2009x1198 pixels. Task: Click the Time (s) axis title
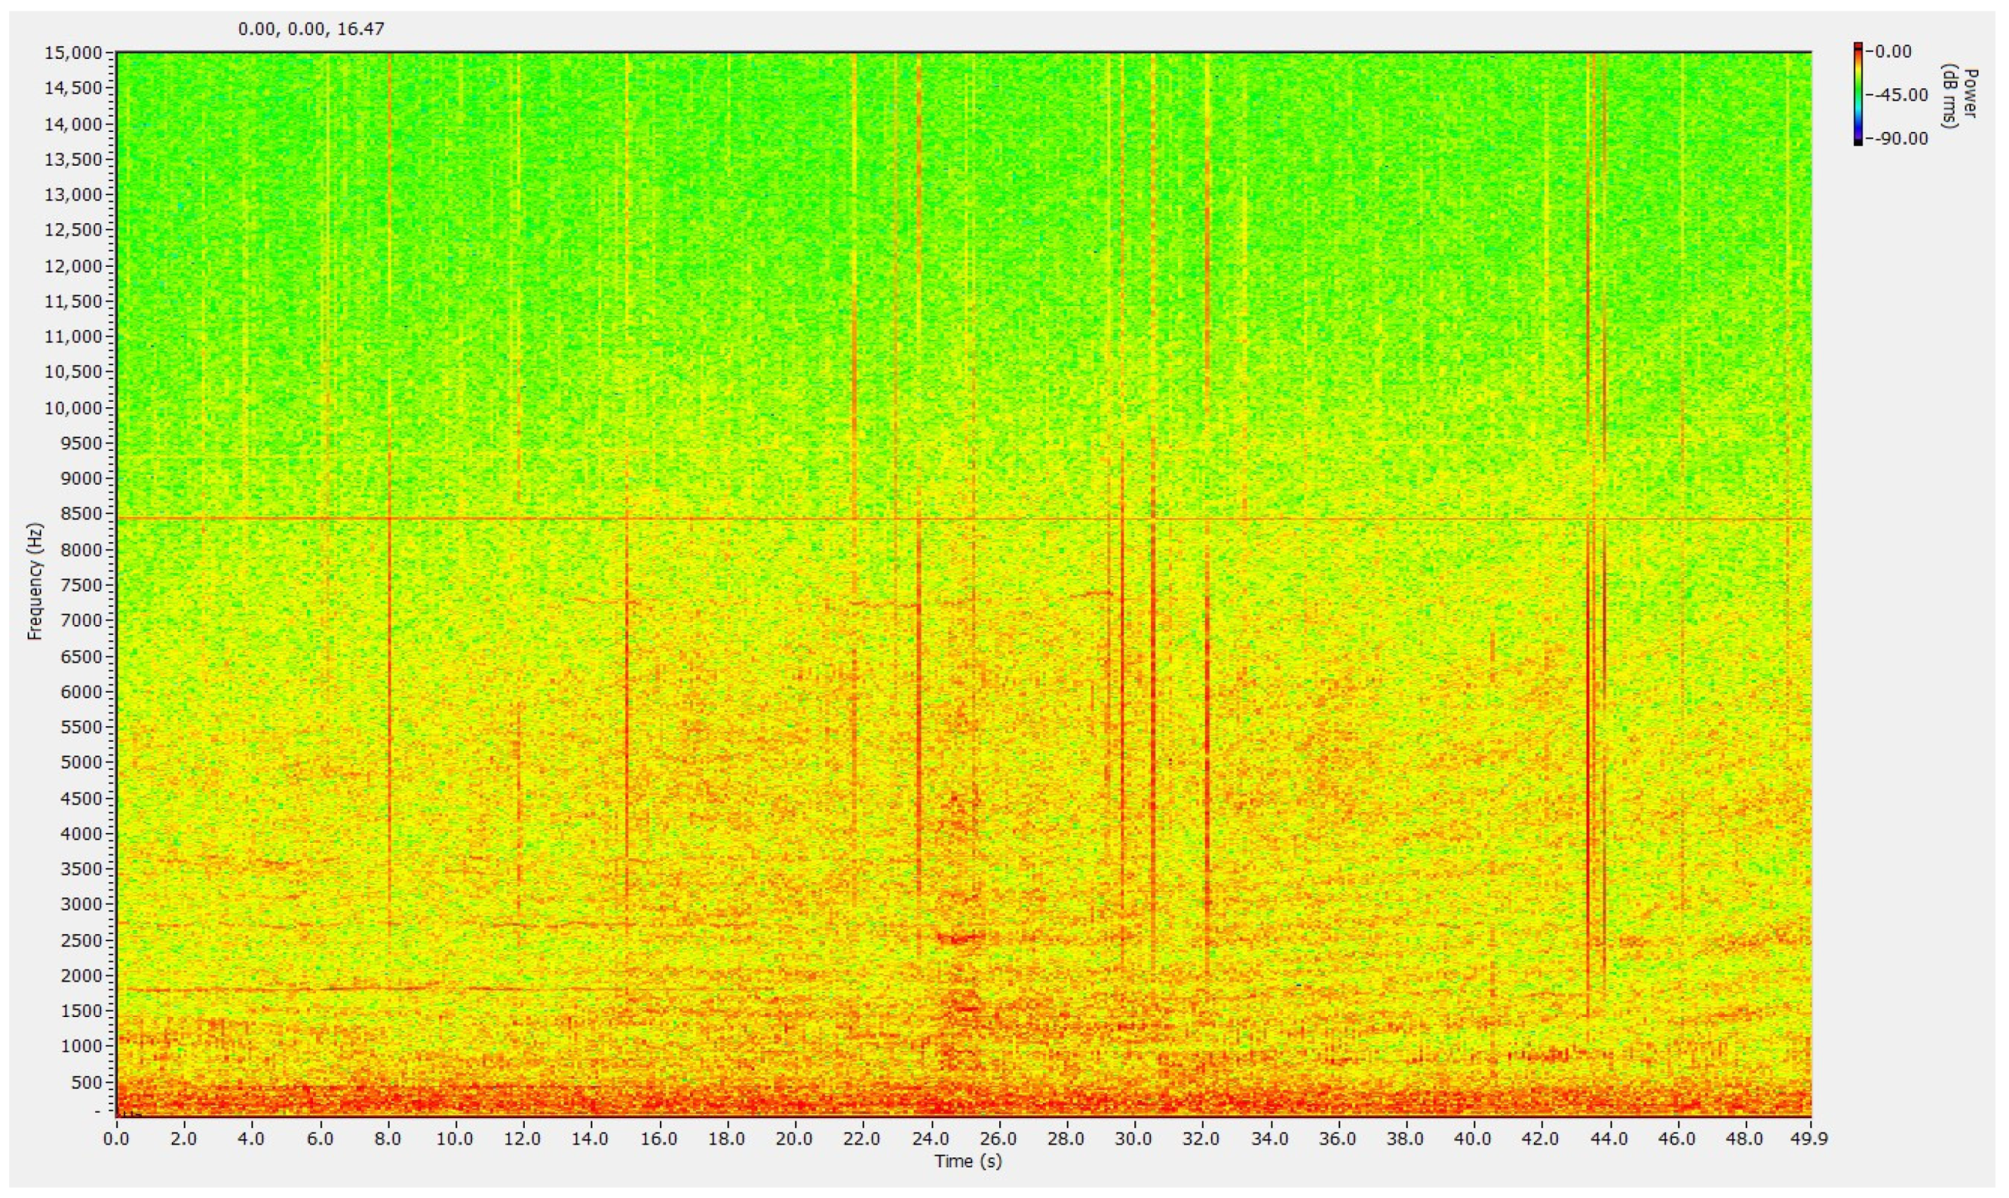pos(968,1162)
